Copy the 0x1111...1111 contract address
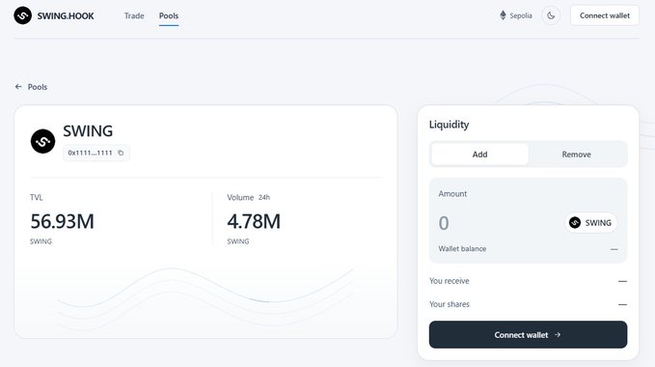Image resolution: width=655 pixels, height=367 pixels. point(121,153)
